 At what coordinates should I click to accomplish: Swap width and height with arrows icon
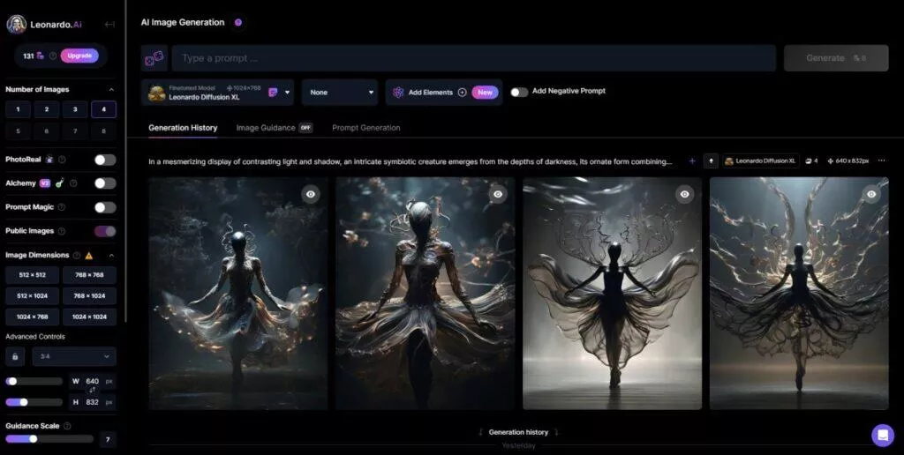tap(92, 391)
